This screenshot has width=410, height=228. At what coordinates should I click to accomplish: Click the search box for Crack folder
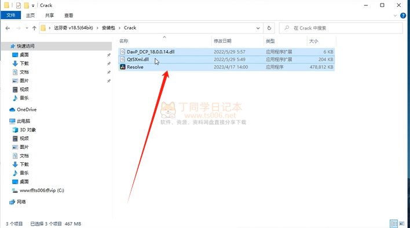coord(341,28)
